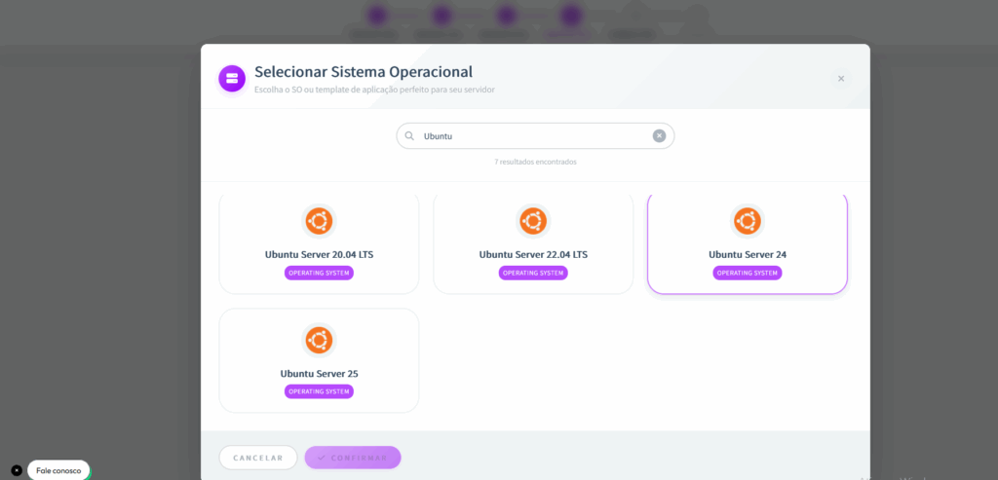
Task: Dismiss the Fale conosco chat bubble
Action: coord(17,470)
